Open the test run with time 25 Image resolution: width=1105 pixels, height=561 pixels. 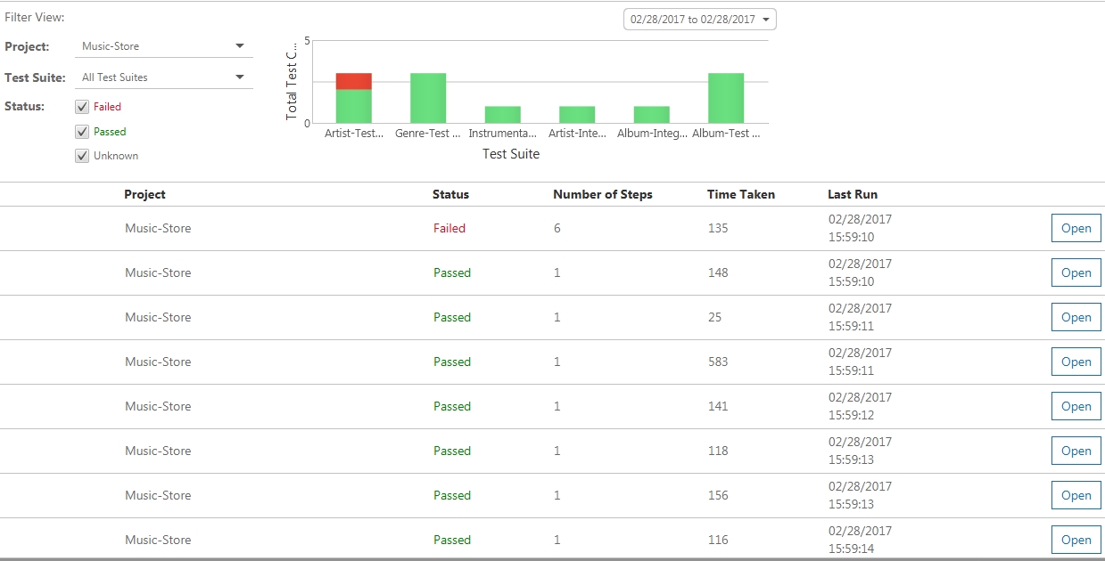pos(1076,317)
